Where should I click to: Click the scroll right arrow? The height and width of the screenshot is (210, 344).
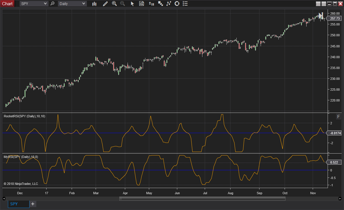[x=340, y=199]
